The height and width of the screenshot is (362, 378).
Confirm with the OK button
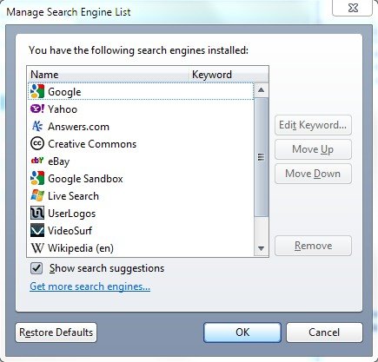[242, 332]
